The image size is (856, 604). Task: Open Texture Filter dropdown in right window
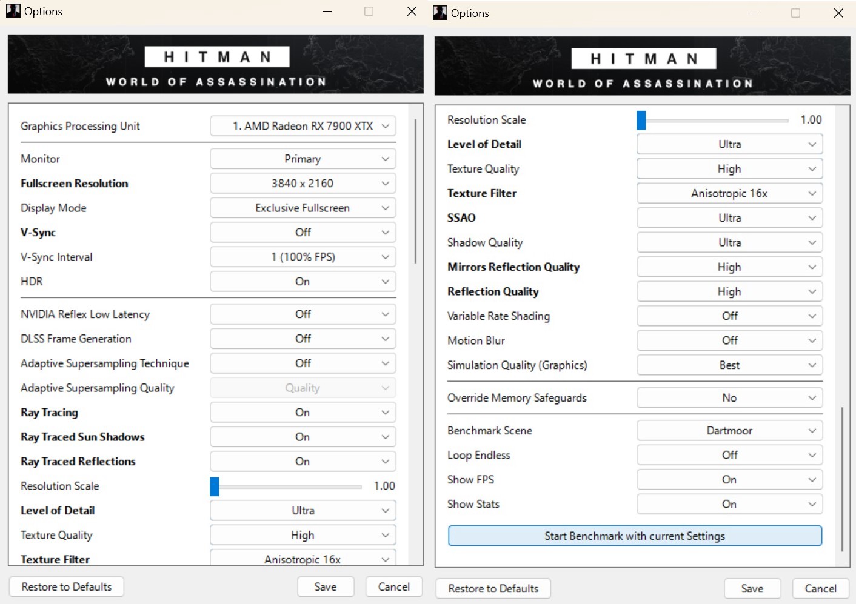(x=730, y=193)
